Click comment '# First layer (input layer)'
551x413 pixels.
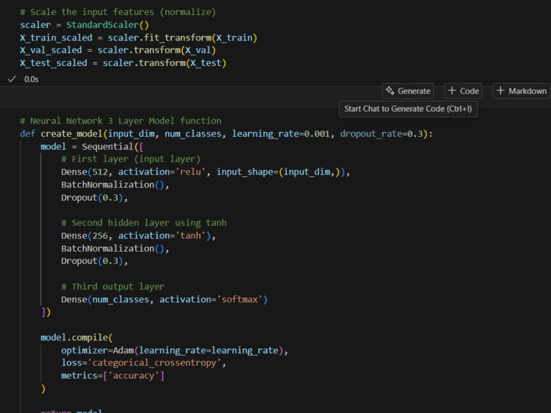pos(131,159)
